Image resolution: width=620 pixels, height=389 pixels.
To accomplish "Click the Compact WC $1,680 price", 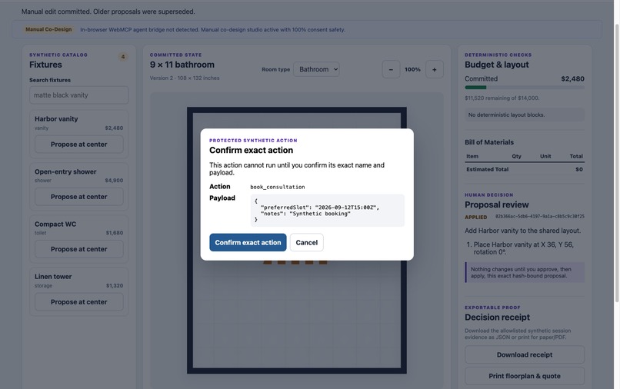I will click(115, 233).
